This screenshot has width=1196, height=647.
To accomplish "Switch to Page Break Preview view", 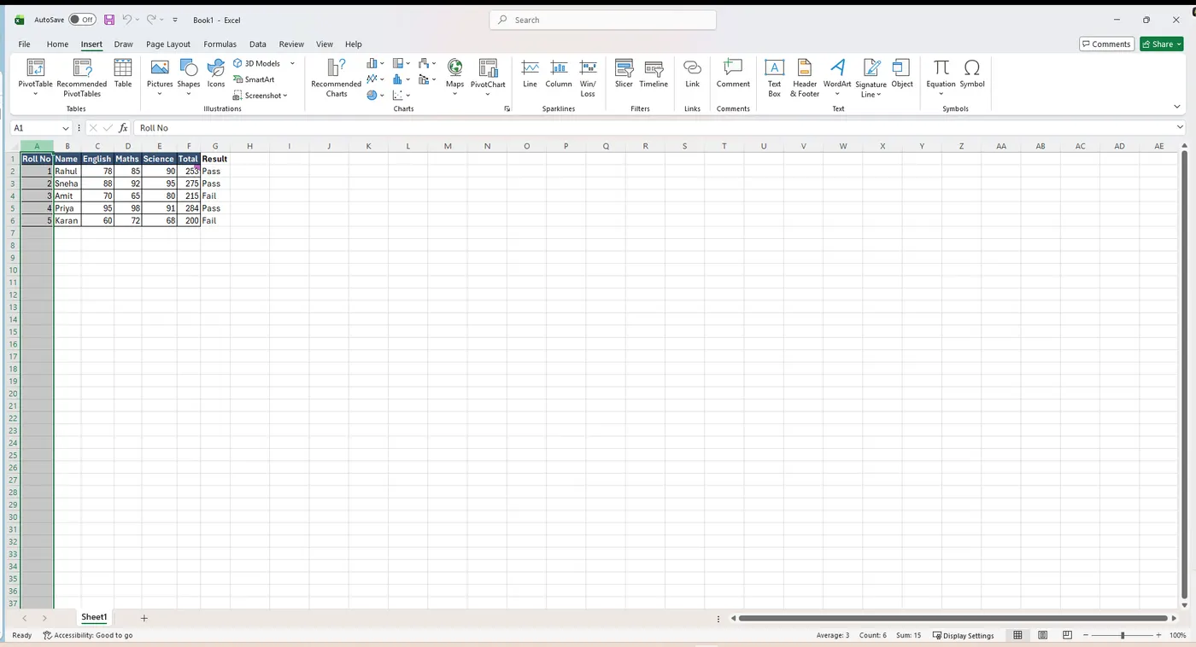I will (1068, 635).
